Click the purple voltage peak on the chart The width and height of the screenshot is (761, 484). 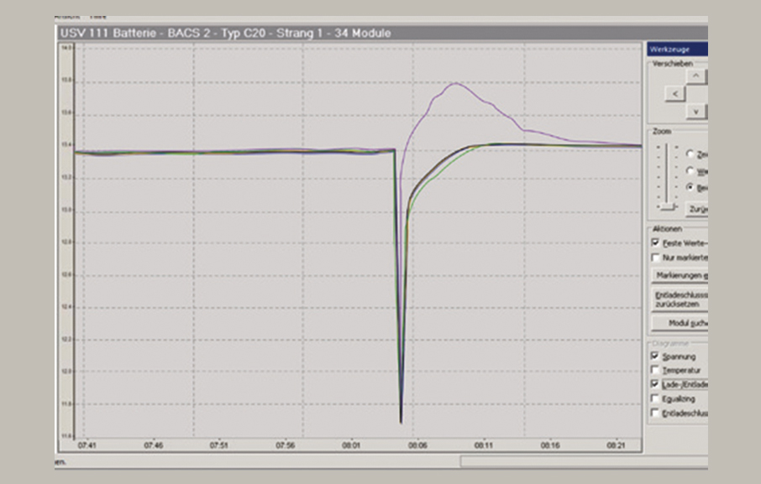455,83
